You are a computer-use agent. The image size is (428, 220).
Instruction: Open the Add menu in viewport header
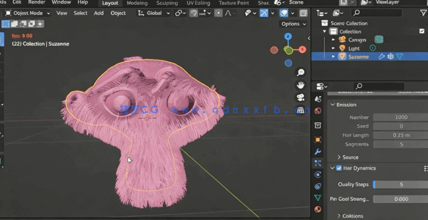coord(98,13)
